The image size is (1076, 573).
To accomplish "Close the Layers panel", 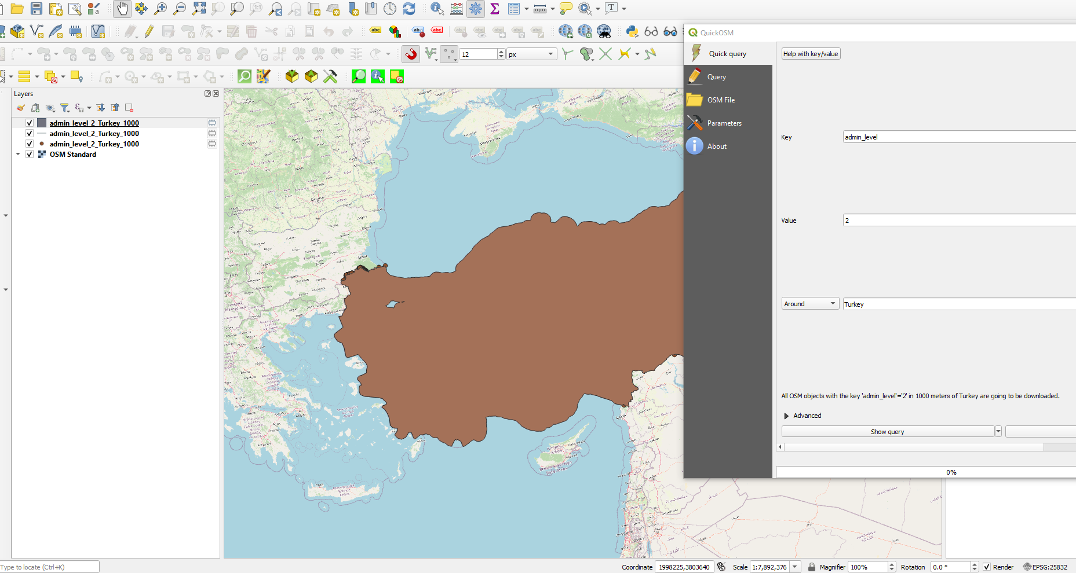I will (216, 93).
